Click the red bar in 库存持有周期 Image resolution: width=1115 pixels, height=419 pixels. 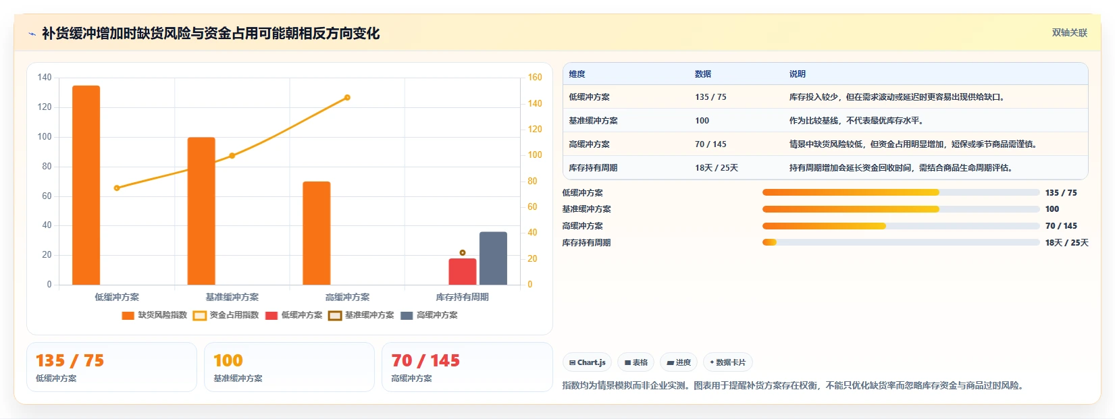(463, 271)
